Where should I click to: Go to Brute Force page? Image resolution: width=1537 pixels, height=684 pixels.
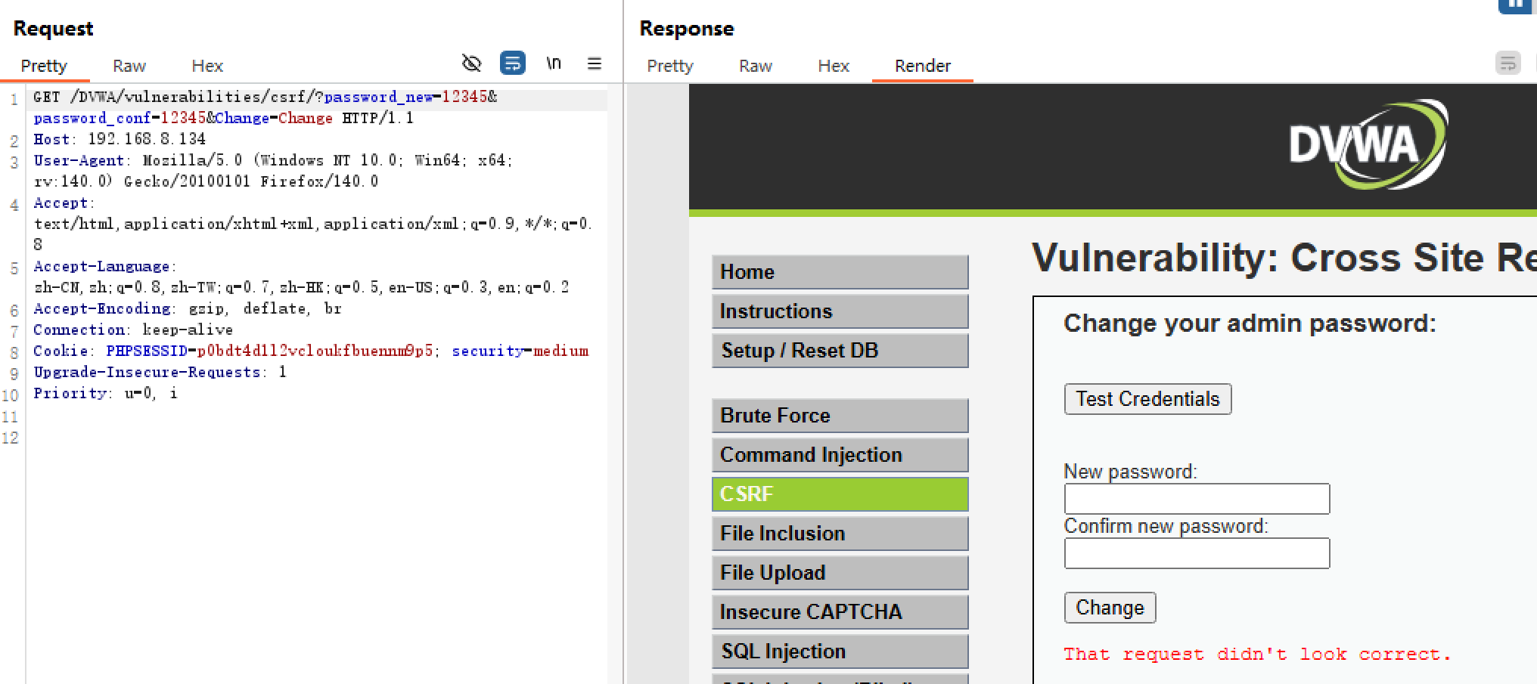click(x=840, y=416)
